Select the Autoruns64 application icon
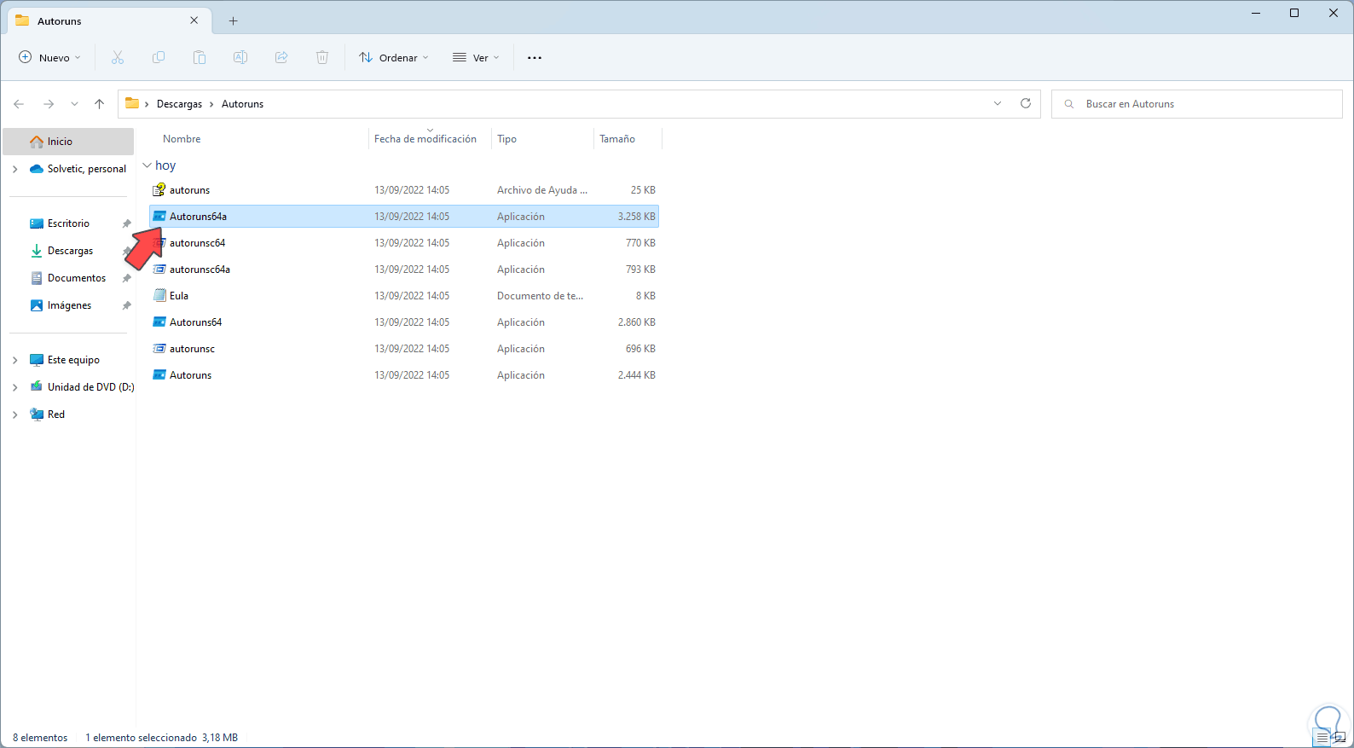 (159, 322)
